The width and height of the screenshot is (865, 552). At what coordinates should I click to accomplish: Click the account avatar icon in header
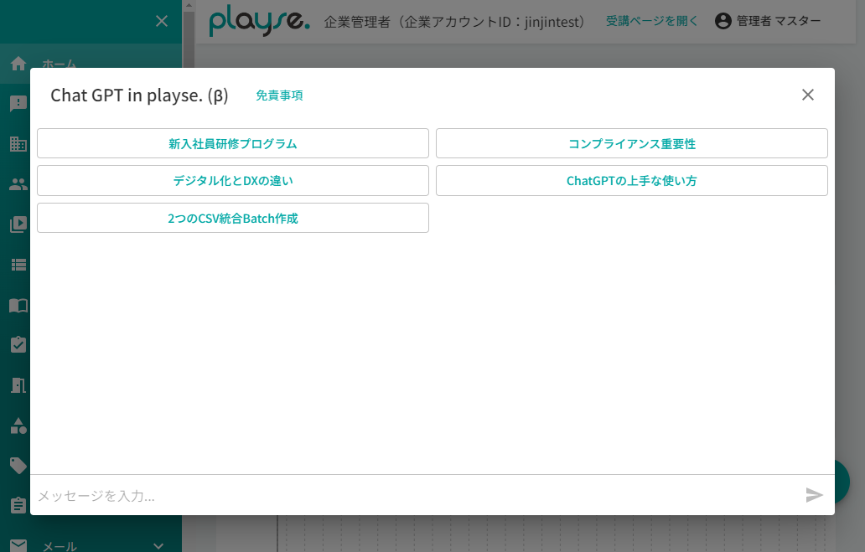[x=723, y=21]
